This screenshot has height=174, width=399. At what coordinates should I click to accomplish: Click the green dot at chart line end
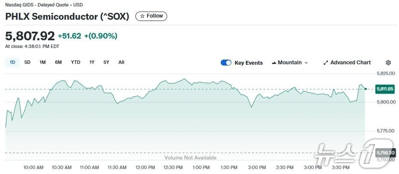pos(365,89)
